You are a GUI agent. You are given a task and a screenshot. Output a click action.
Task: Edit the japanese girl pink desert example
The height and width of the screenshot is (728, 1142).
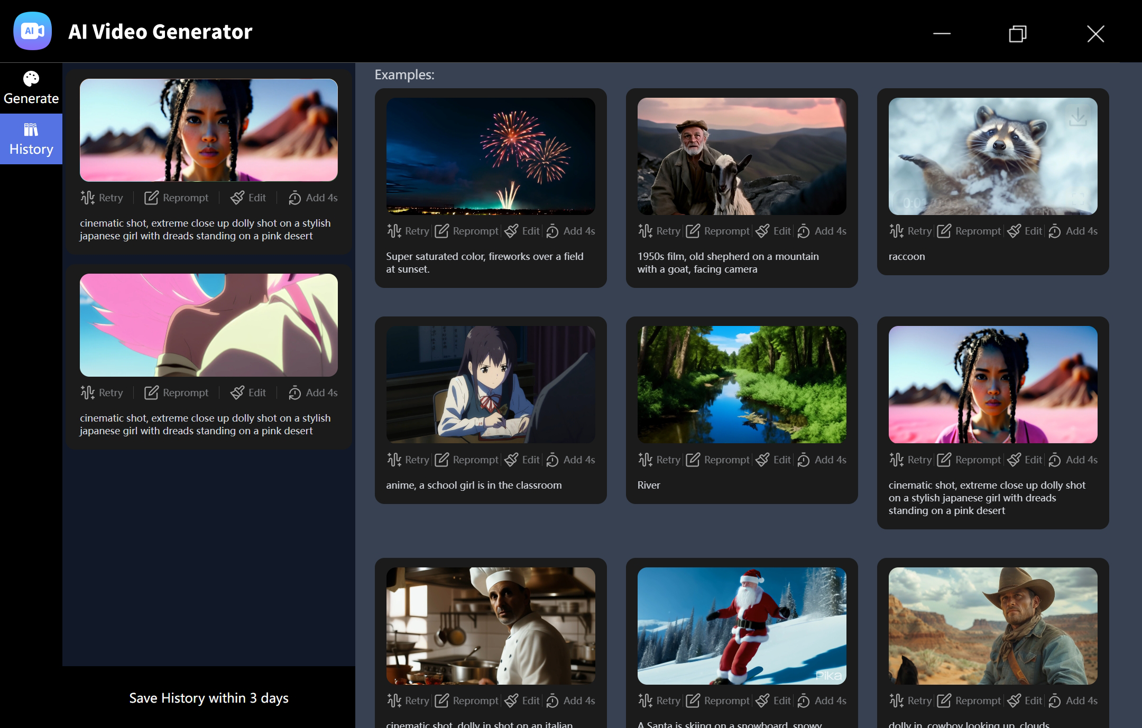click(1024, 460)
